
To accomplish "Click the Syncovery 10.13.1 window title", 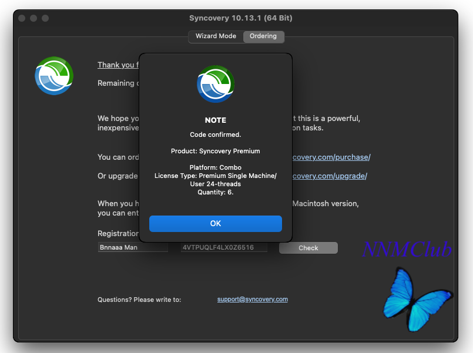I will (241, 18).
